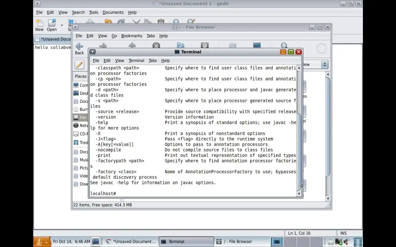Click the New document icon in gedit
The height and width of the screenshot is (247, 396).
pyautogui.click(x=39, y=23)
